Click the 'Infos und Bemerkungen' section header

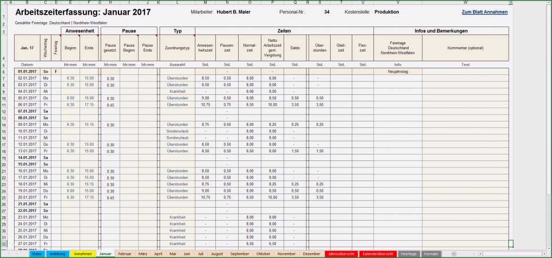pyautogui.click(x=441, y=31)
